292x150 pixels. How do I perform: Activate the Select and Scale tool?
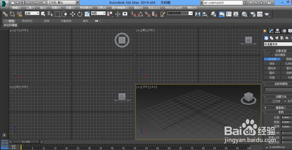click(x=87, y=14)
